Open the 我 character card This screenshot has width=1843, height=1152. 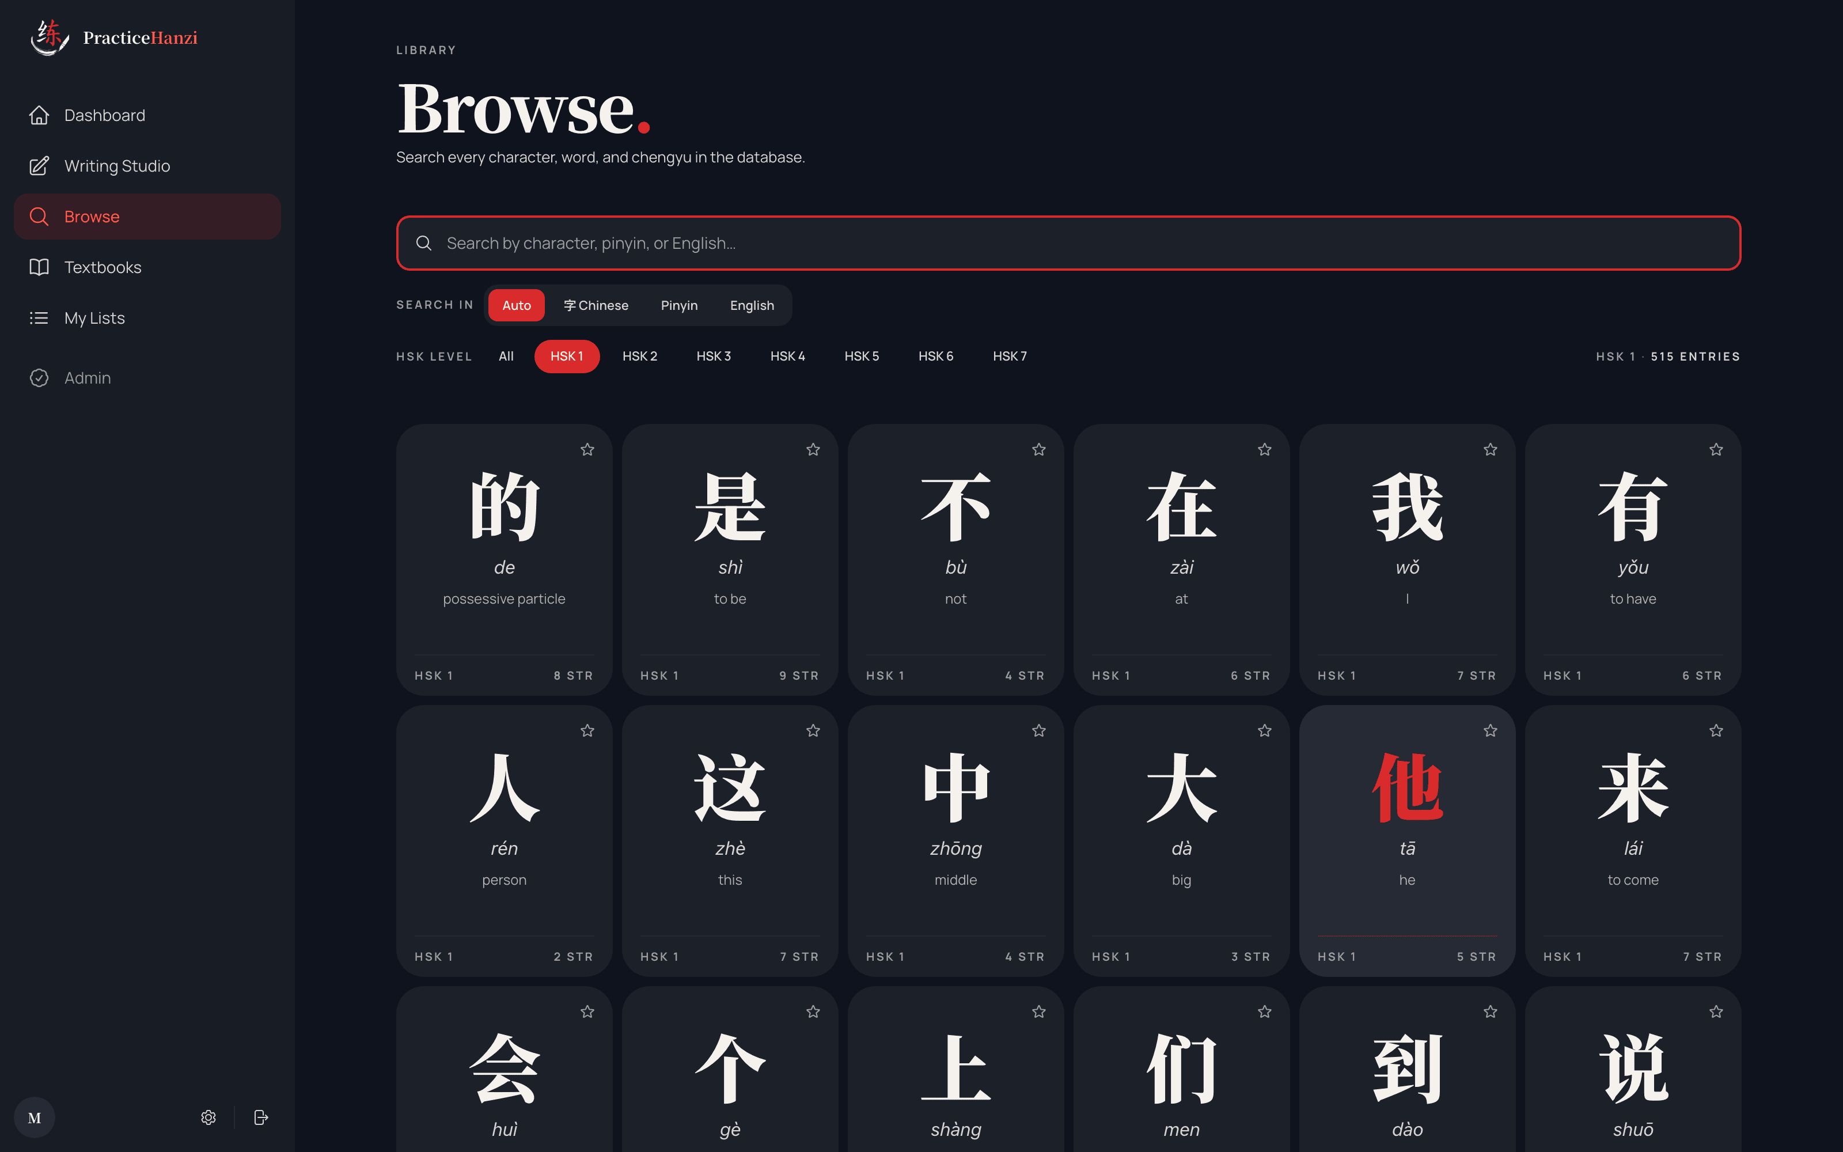(1408, 560)
